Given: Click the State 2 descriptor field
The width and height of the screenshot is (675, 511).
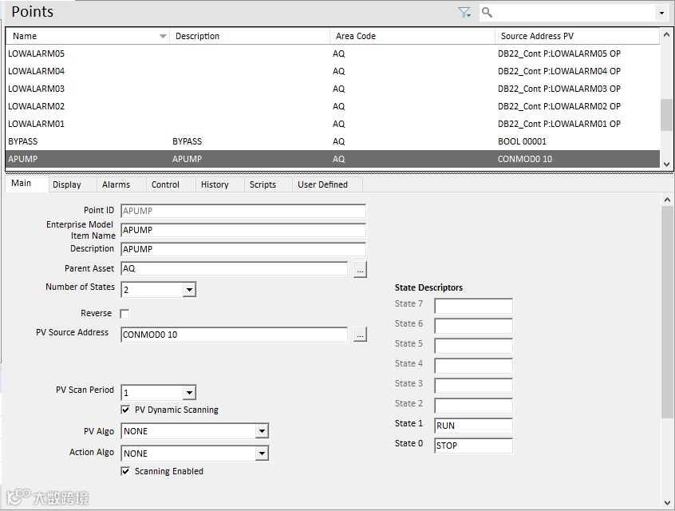Looking at the screenshot, I should [x=473, y=406].
